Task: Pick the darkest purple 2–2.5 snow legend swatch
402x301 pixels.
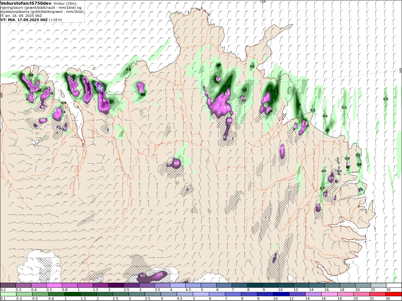Action: point(116,285)
